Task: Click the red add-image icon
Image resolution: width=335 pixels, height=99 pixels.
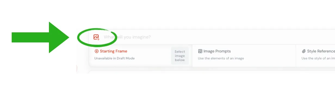Action: click(x=96, y=37)
